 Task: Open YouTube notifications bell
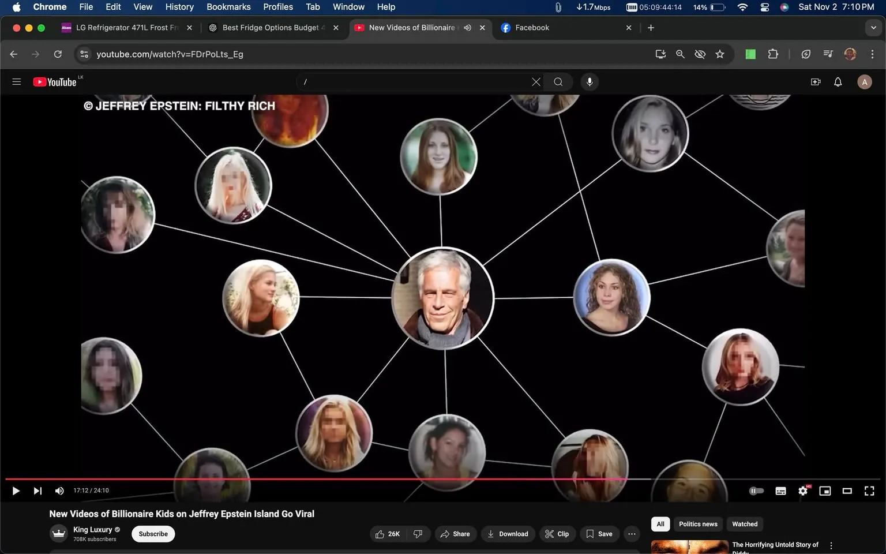click(837, 81)
